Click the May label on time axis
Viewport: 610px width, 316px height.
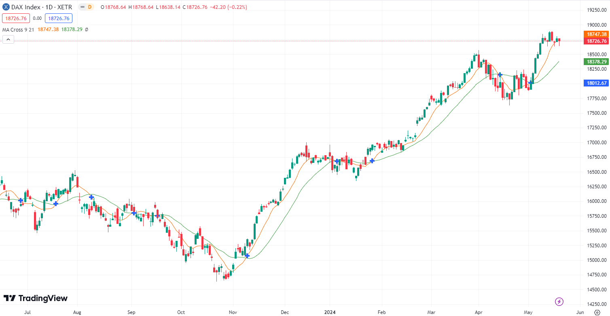[529, 312]
